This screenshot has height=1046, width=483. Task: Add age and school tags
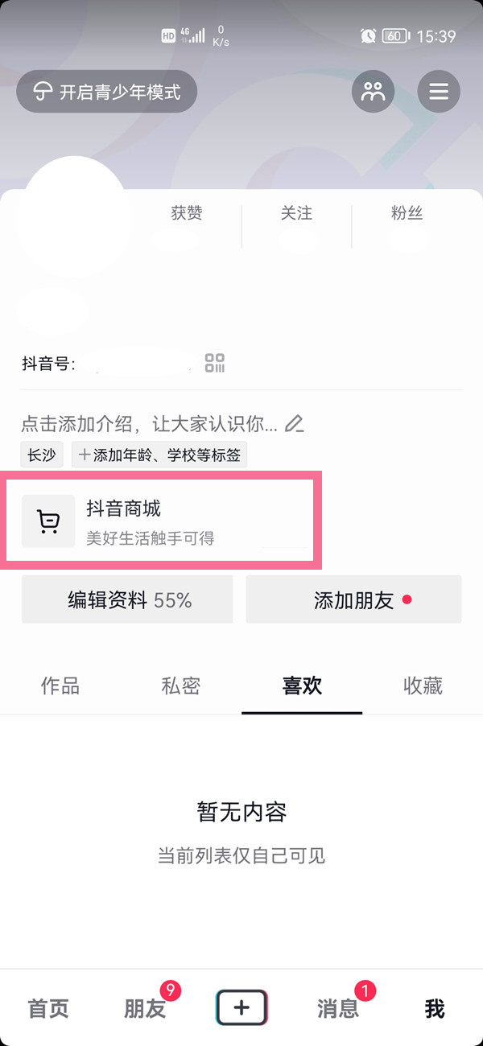(x=159, y=455)
